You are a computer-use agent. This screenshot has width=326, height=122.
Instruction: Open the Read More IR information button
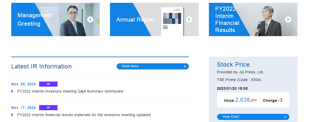pyautogui.click(x=152, y=66)
